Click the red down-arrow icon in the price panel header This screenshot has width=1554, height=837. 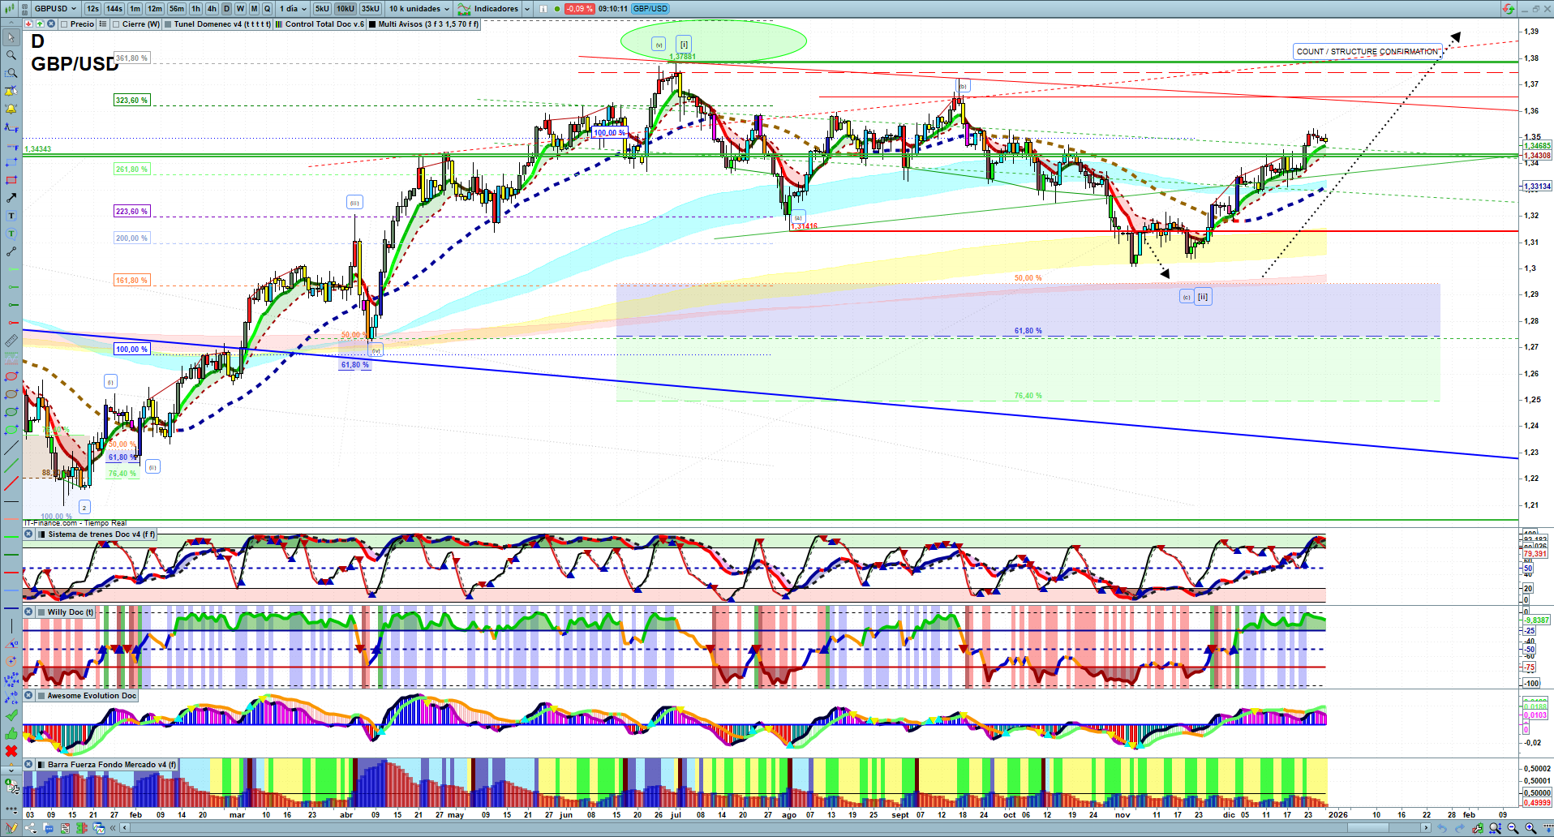[x=28, y=24]
